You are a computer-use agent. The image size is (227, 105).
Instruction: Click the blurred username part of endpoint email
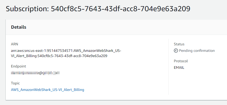click(x=25, y=73)
